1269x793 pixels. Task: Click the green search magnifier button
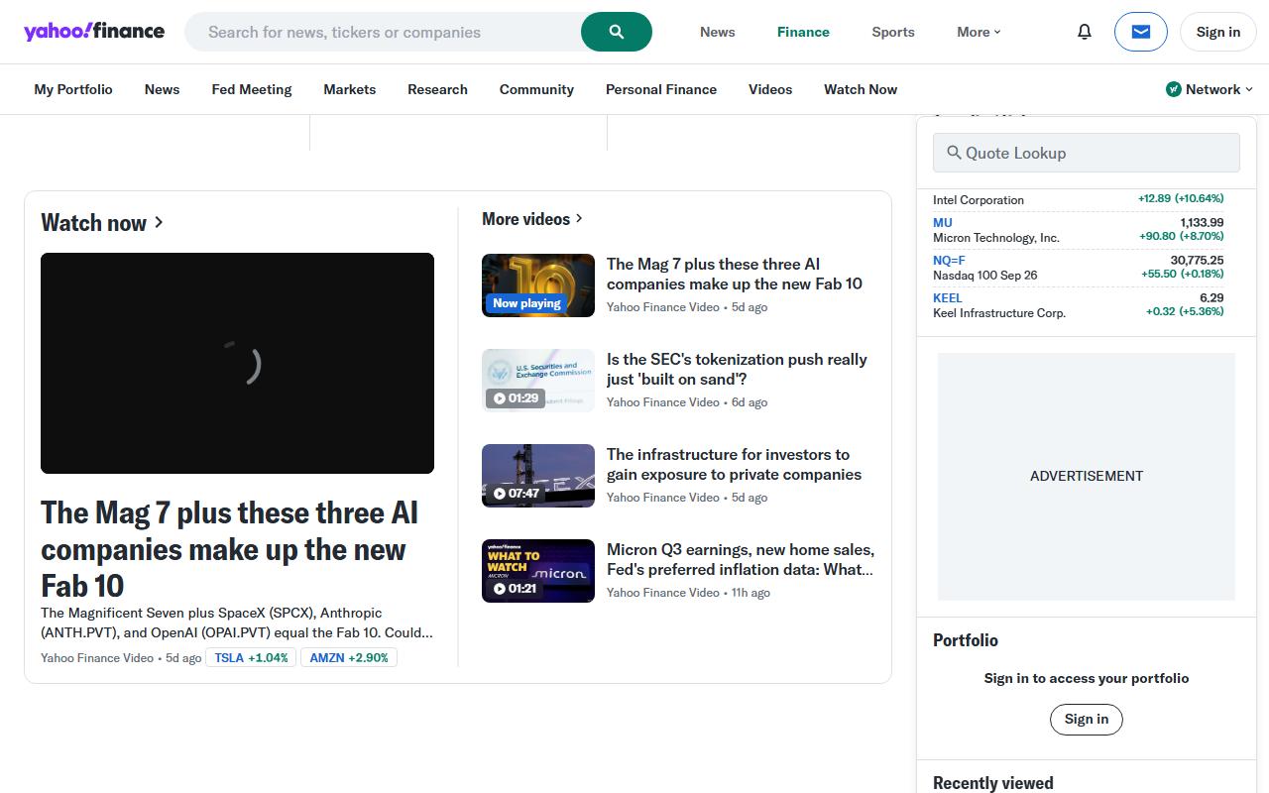tap(617, 32)
